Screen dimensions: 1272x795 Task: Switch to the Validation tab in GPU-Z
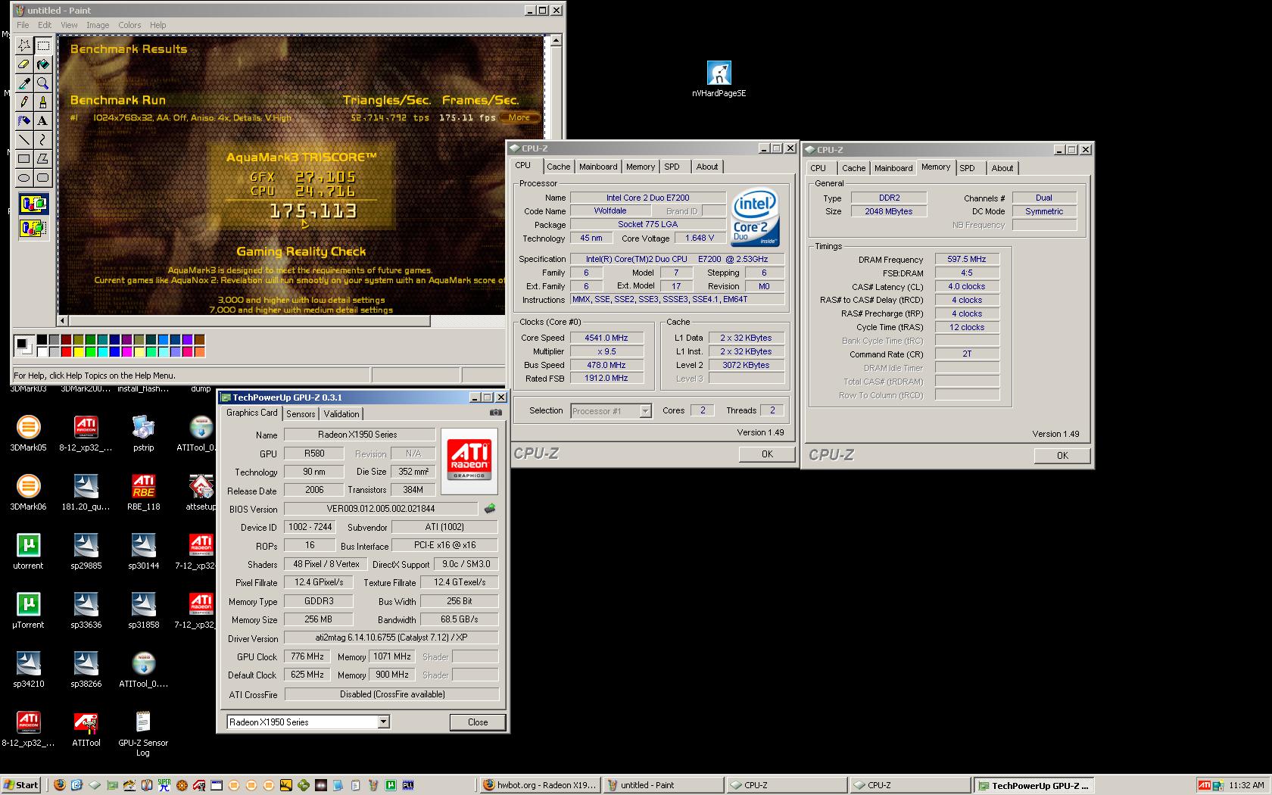point(341,413)
